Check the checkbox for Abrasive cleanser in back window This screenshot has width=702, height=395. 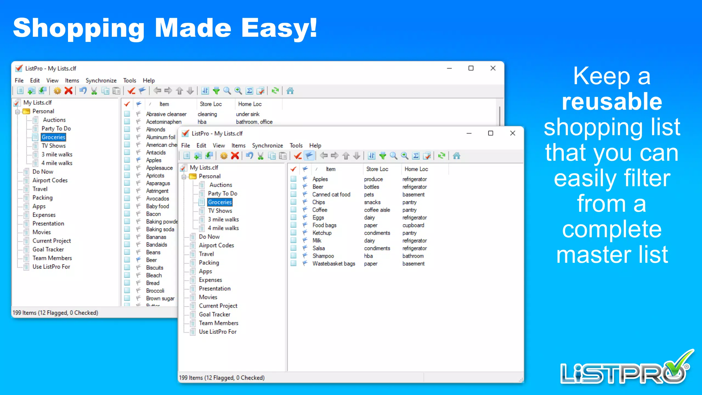point(127,114)
